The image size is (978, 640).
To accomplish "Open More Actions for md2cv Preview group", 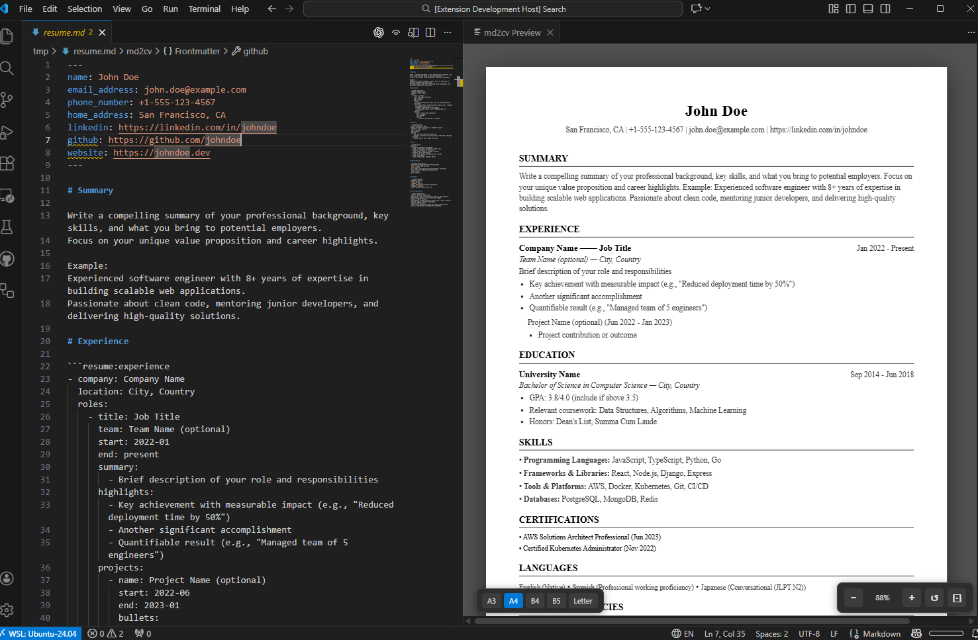I will tap(971, 32).
